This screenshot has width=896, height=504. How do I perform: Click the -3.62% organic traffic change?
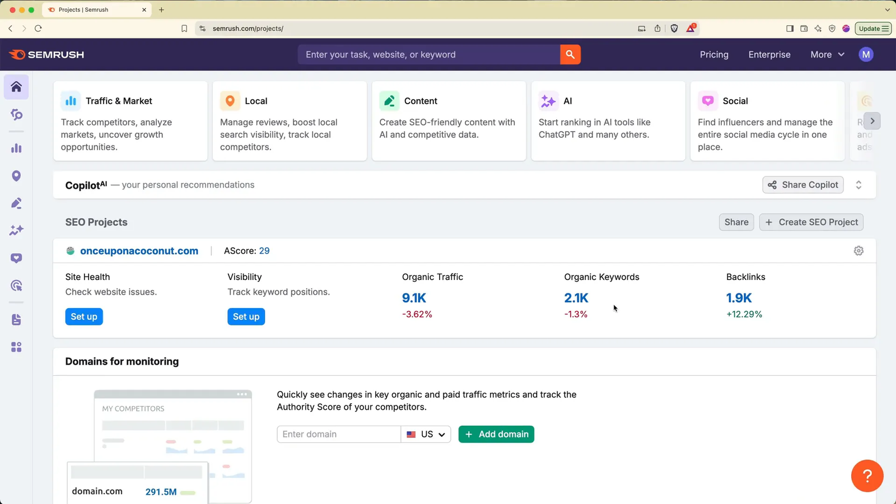[417, 314]
